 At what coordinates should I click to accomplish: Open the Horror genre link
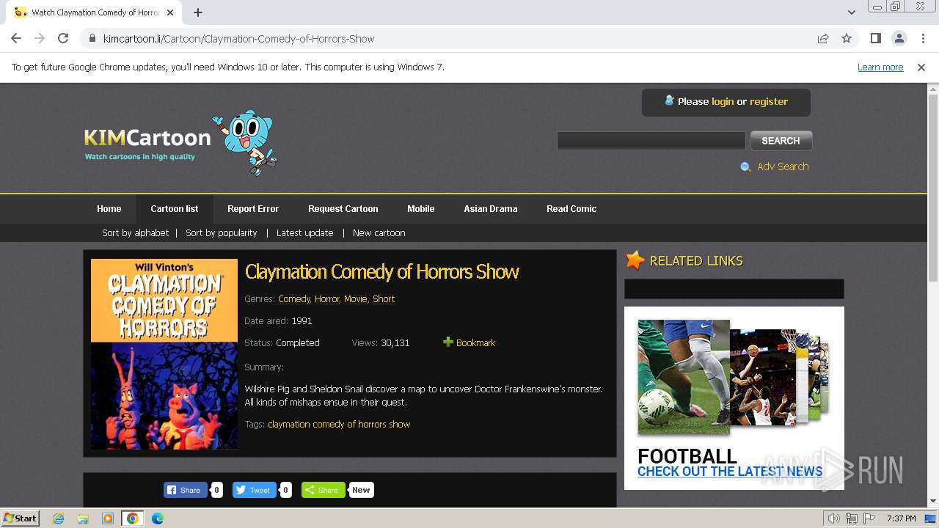(327, 298)
